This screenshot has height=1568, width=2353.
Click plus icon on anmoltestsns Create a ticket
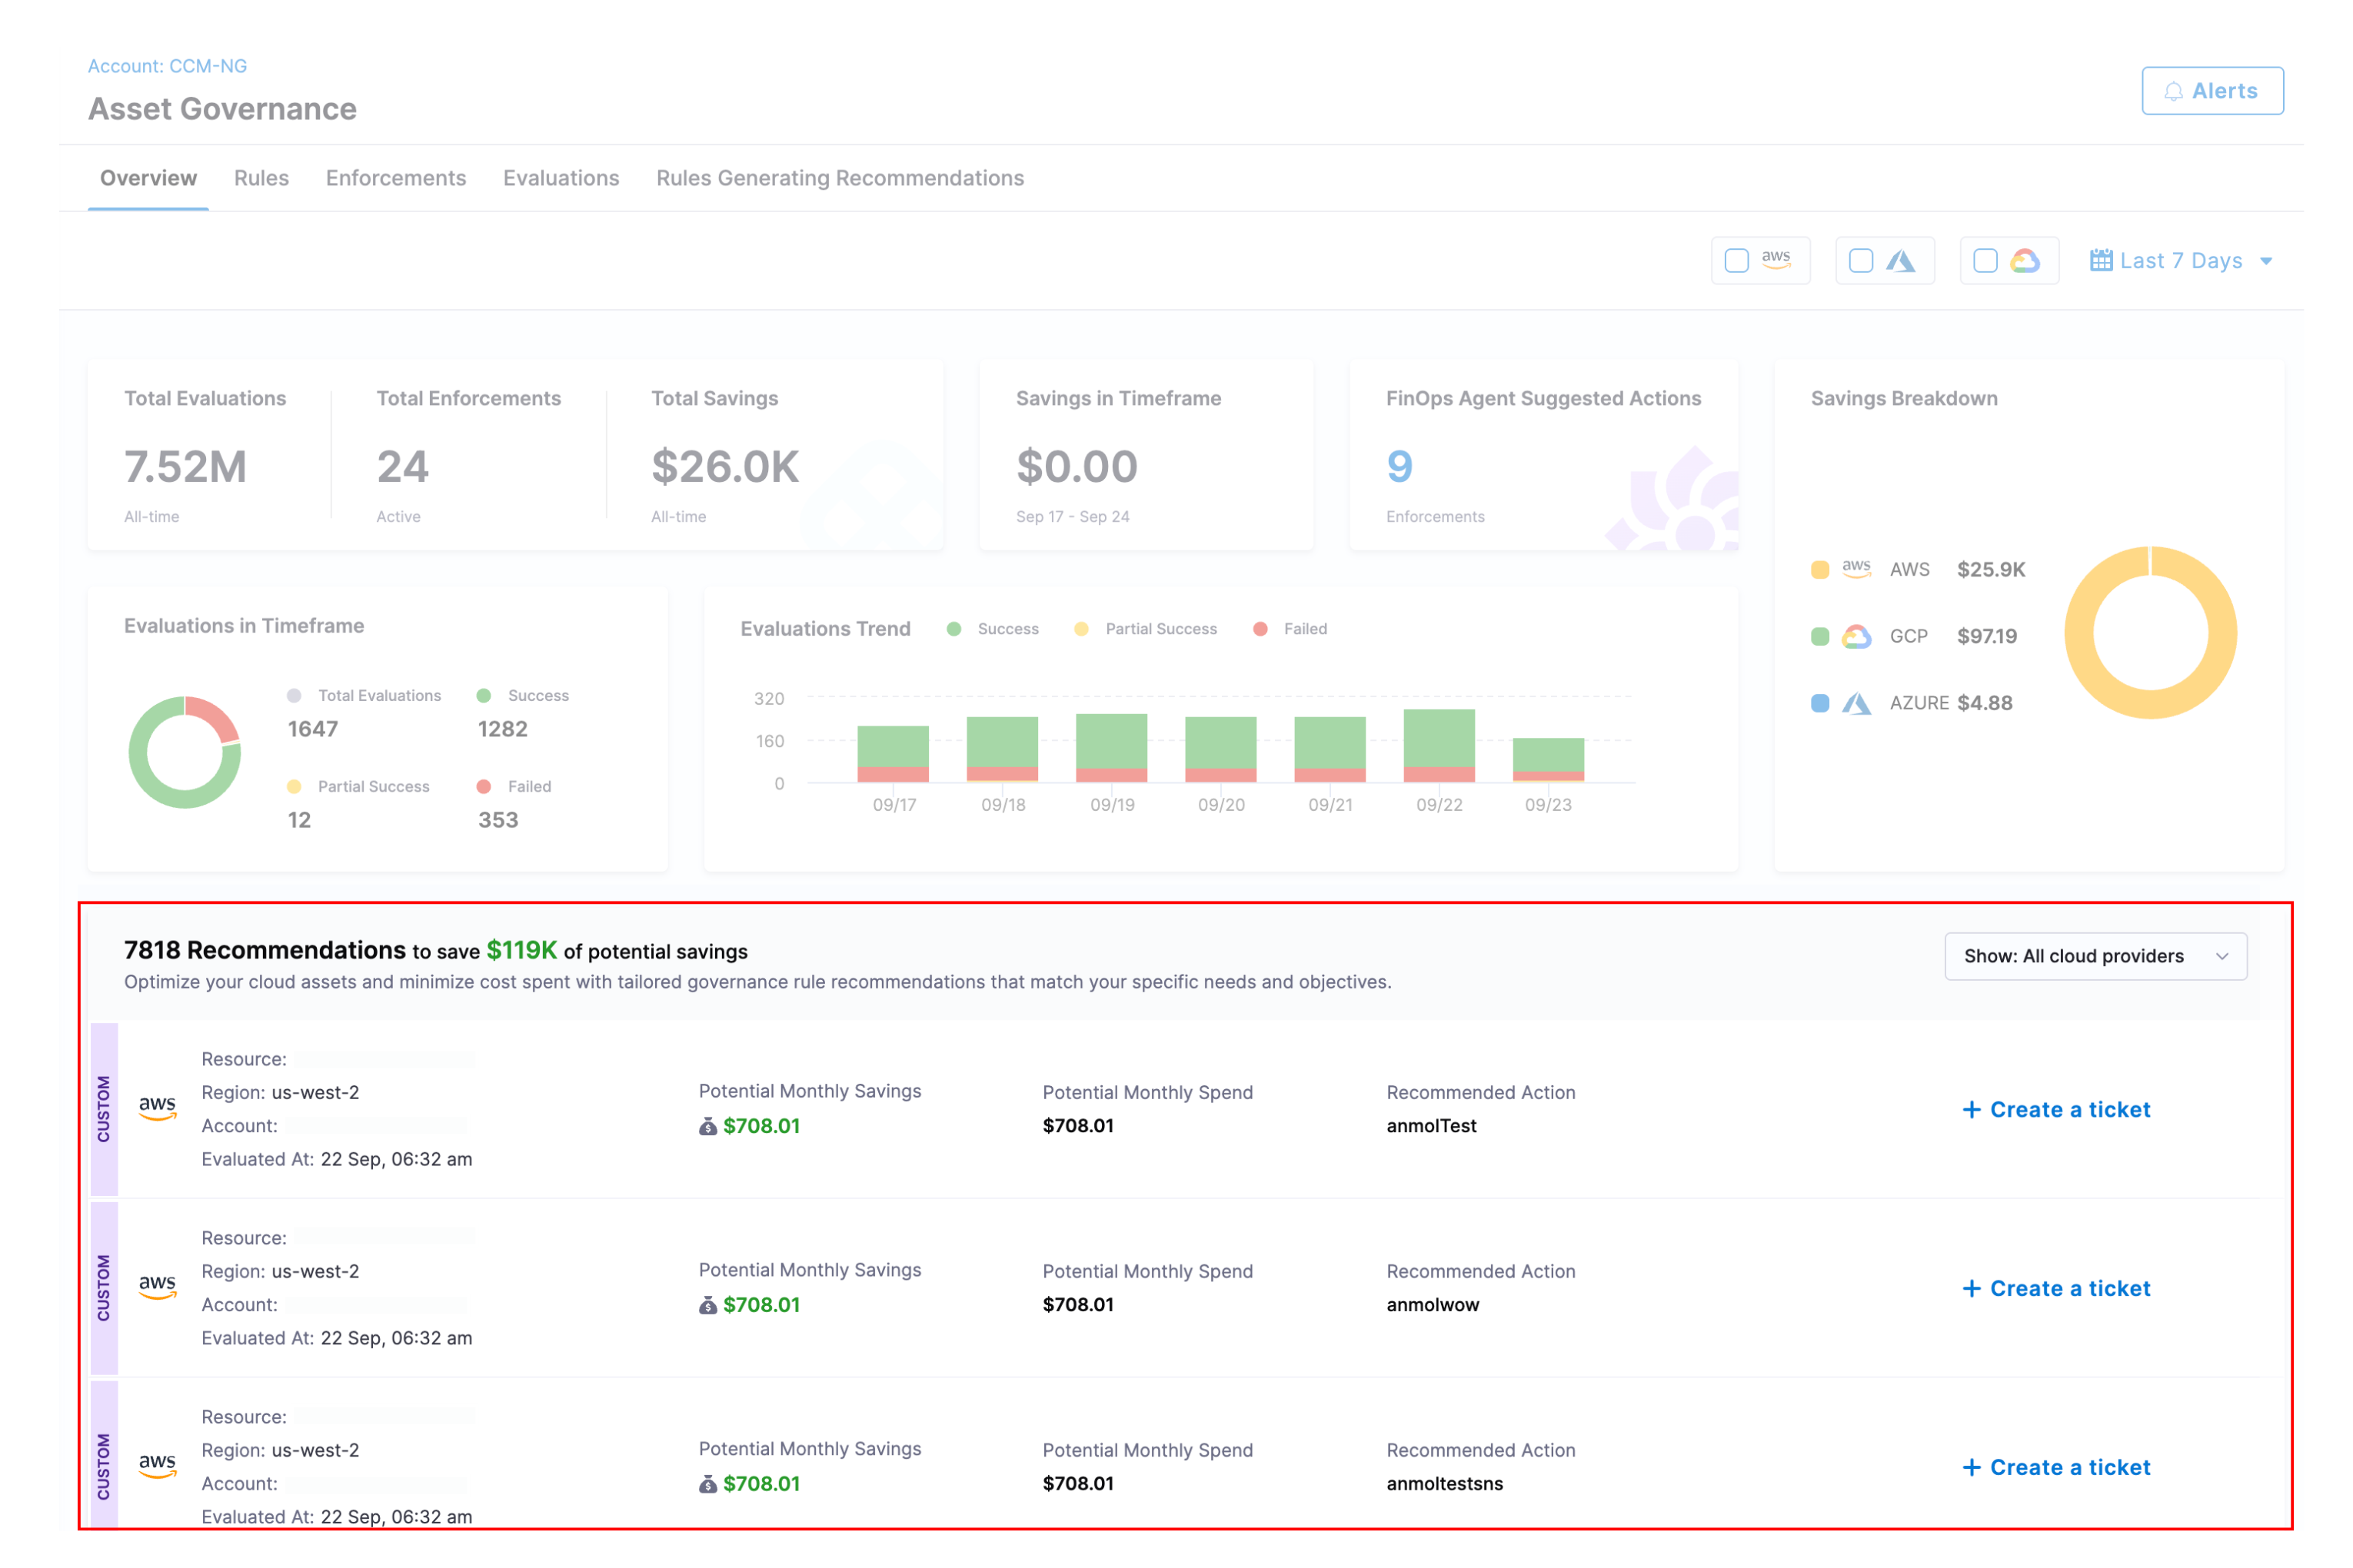(1971, 1467)
